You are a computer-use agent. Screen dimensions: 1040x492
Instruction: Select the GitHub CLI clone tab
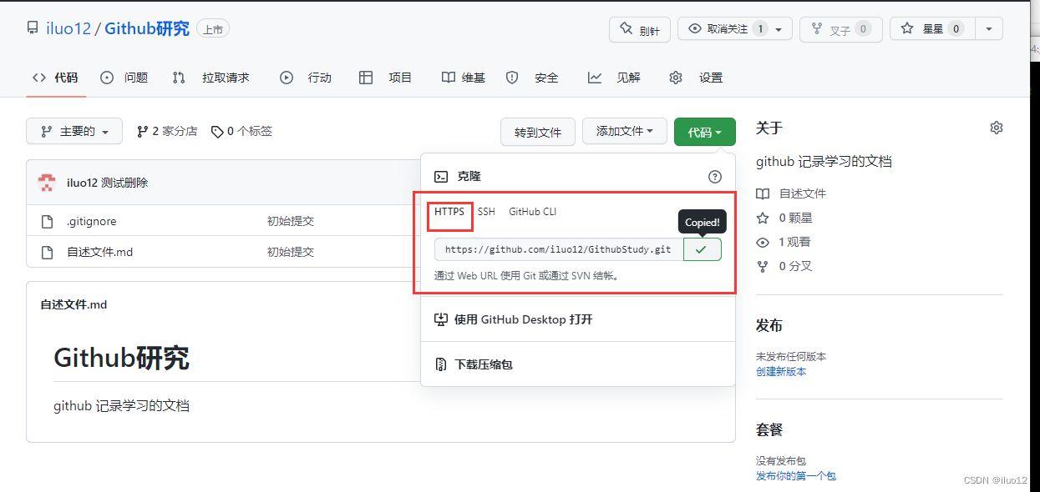tap(533, 212)
